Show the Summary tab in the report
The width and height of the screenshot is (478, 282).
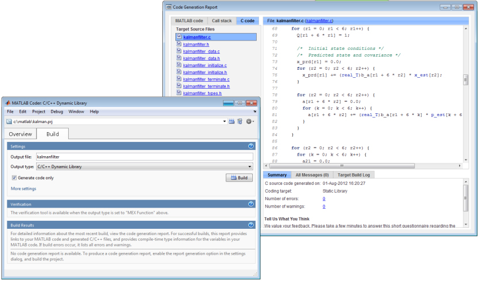point(277,175)
